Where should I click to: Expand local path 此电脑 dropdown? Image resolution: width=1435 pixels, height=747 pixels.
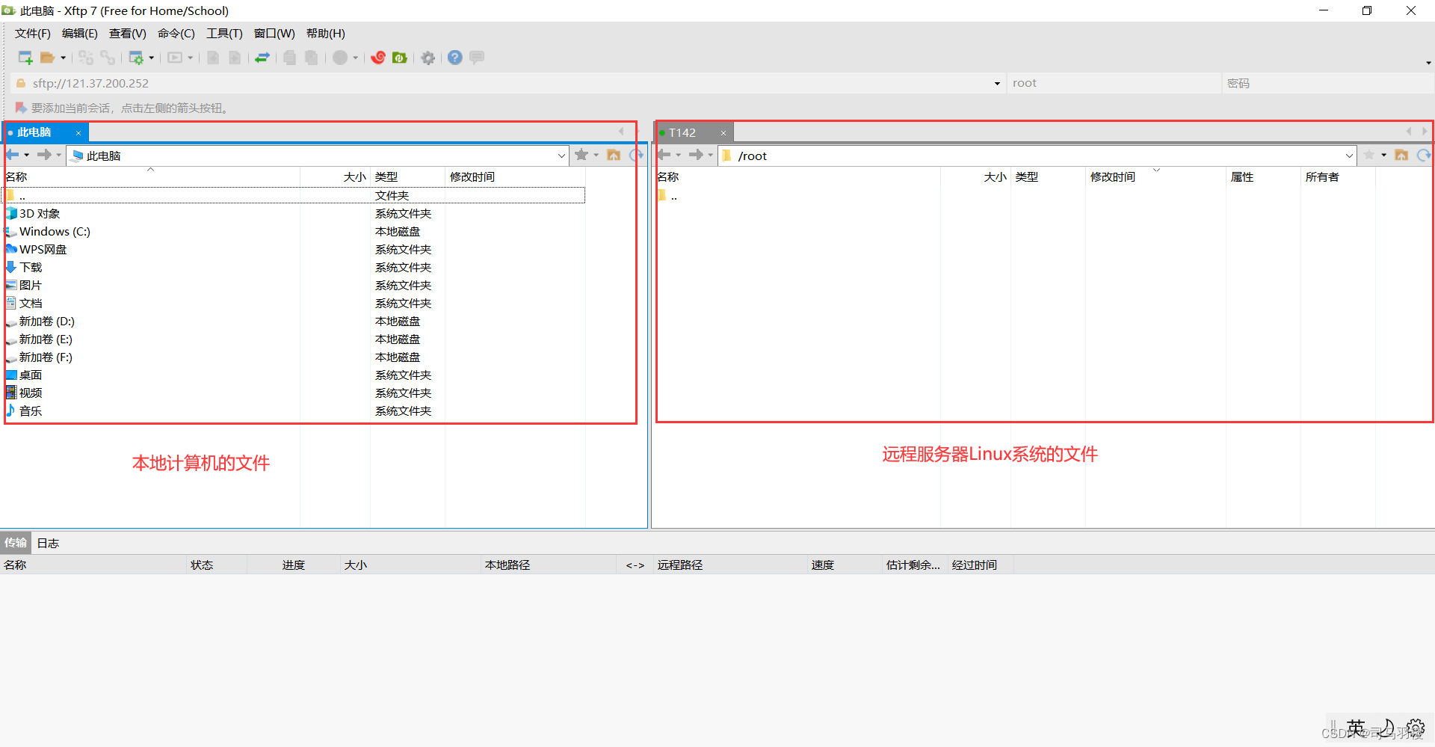tap(561, 156)
